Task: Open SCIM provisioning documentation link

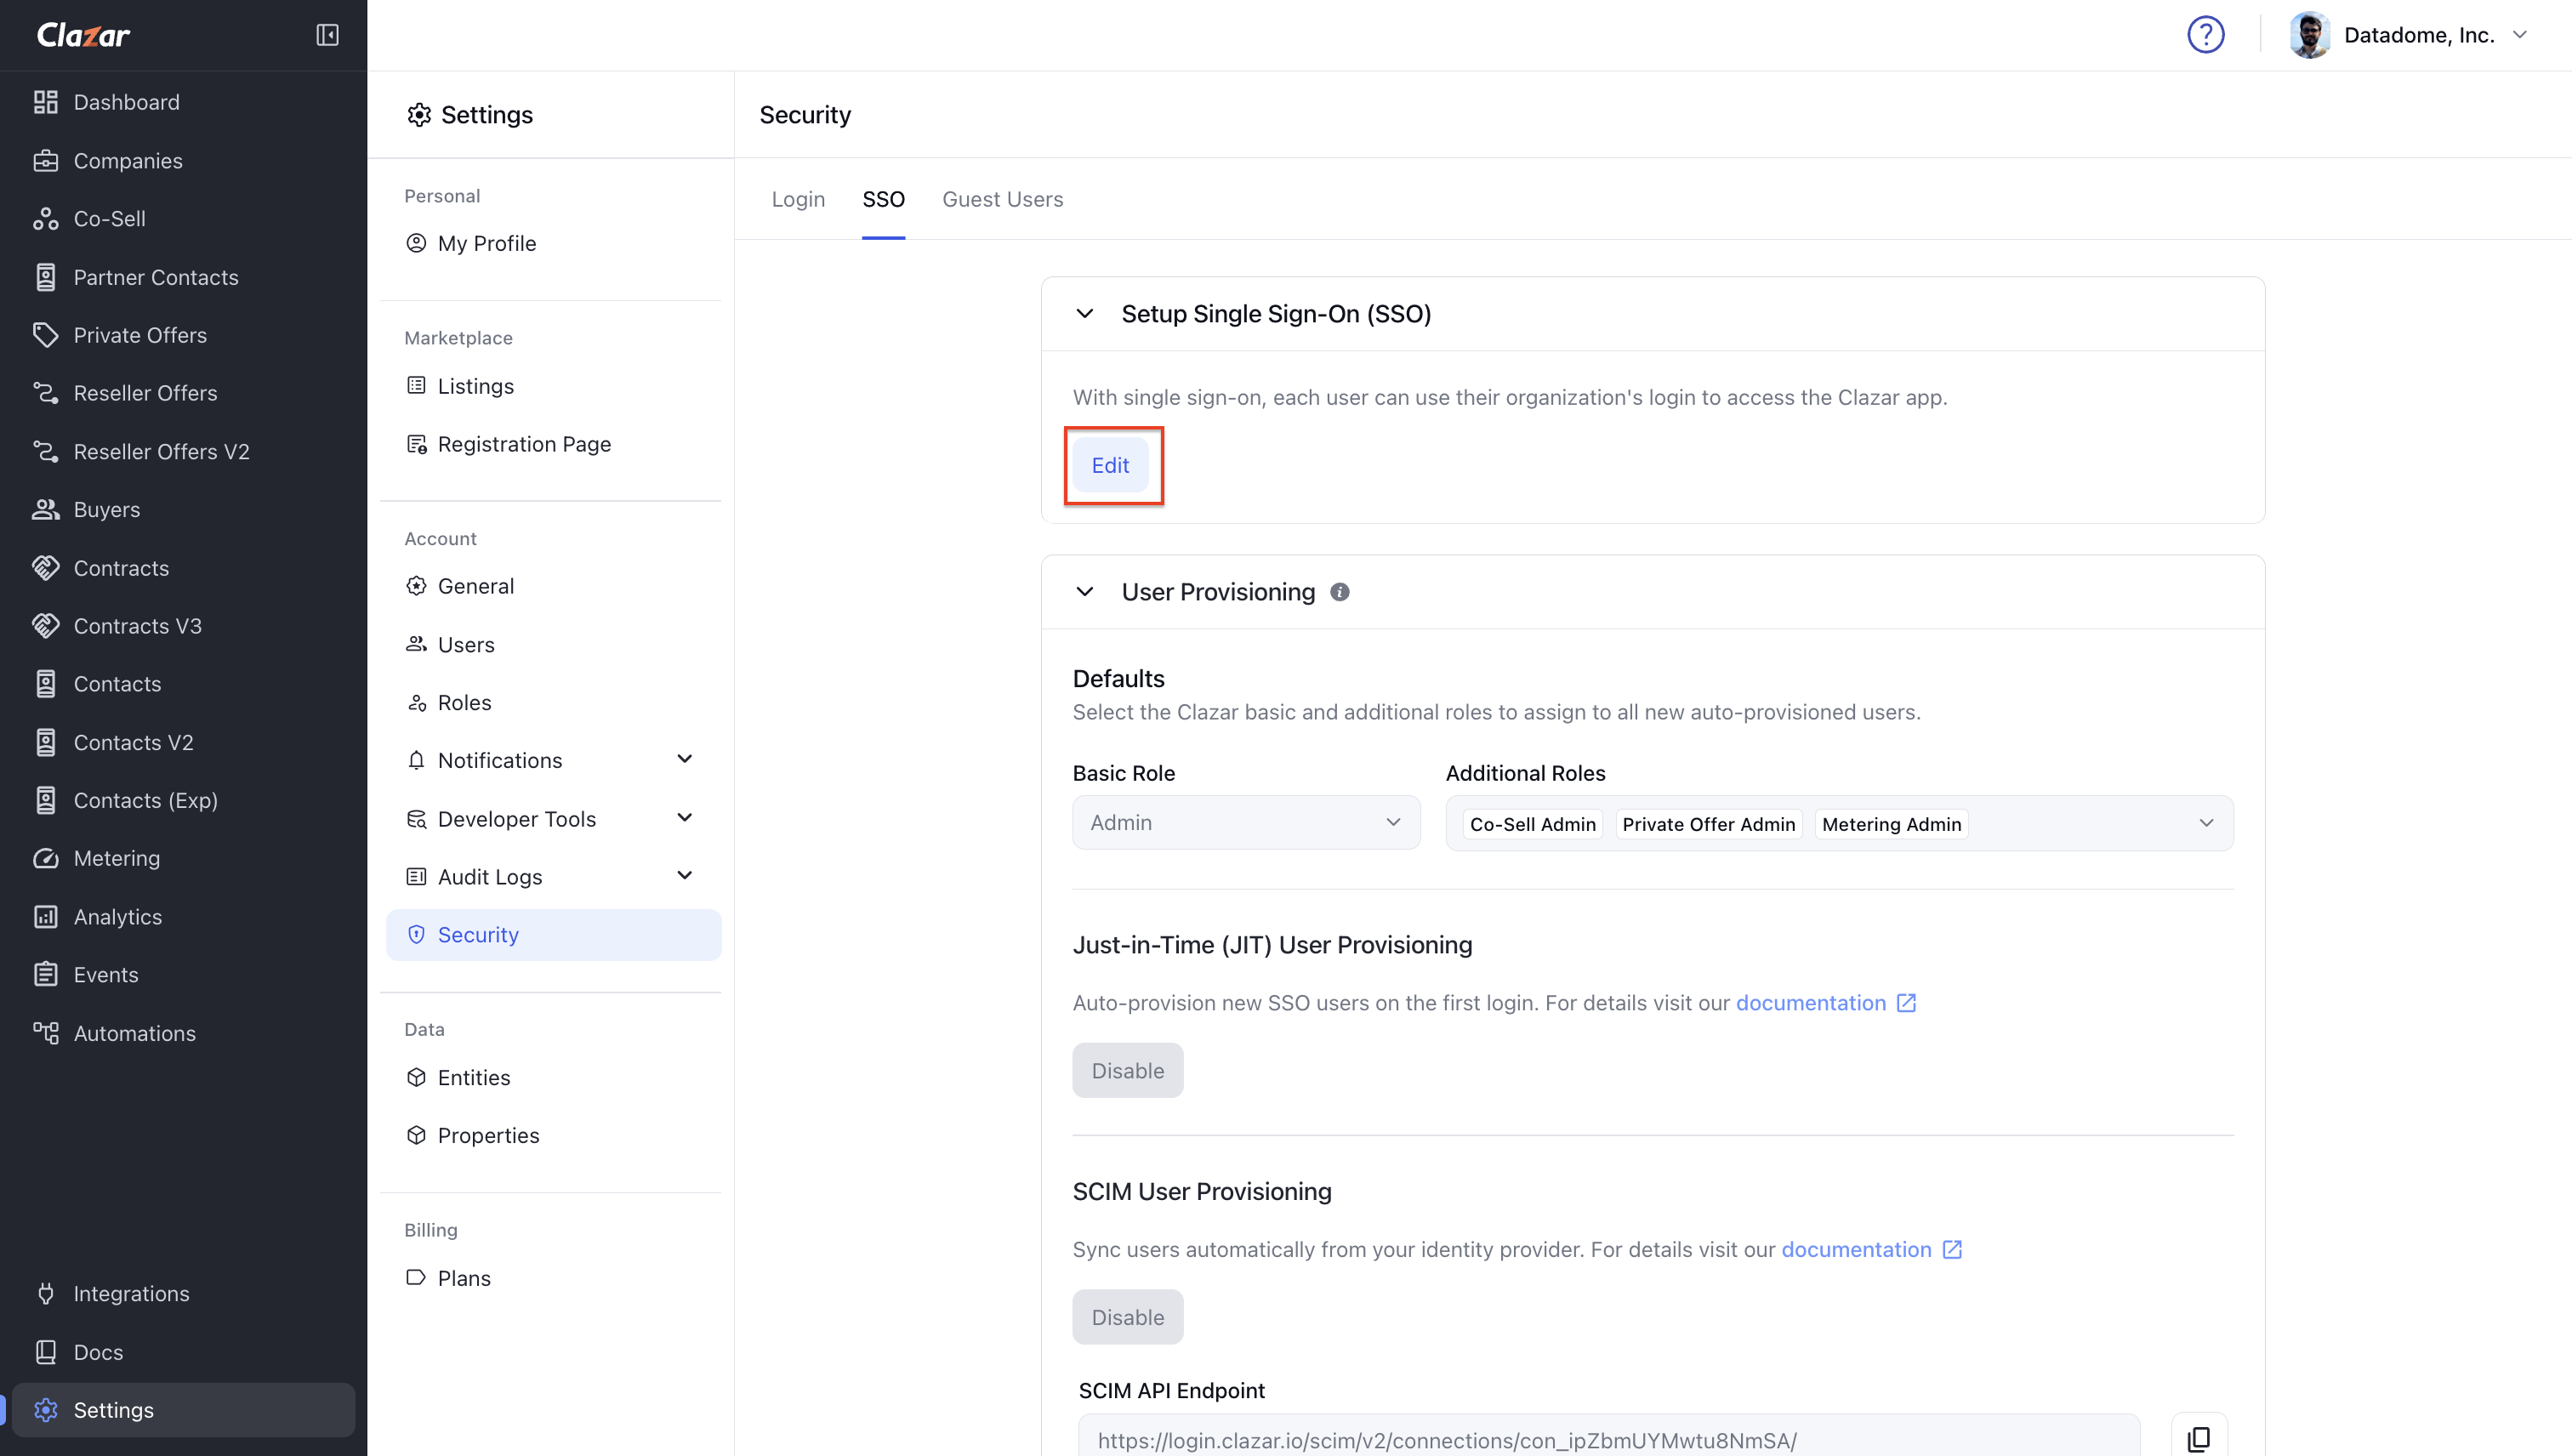Action: [x=1871, y=1249]
